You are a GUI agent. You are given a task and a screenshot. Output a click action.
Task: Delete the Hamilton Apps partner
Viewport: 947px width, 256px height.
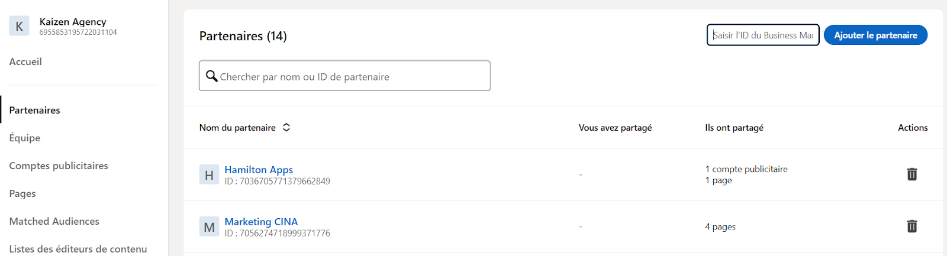click(912, 174)
